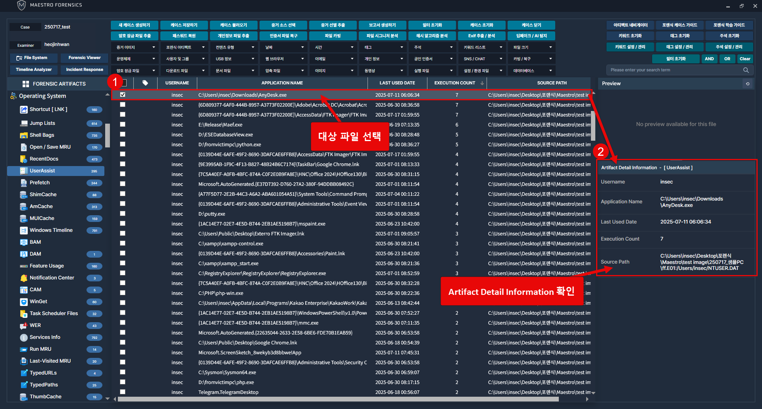Click the tag column header icon
The image size is (762, 409).
pyautogui.click(x=145, y=83)
